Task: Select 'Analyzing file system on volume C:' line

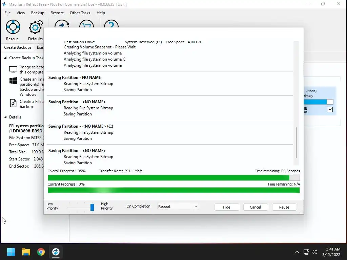Action: pyautogui.click(x=95, y=59)
